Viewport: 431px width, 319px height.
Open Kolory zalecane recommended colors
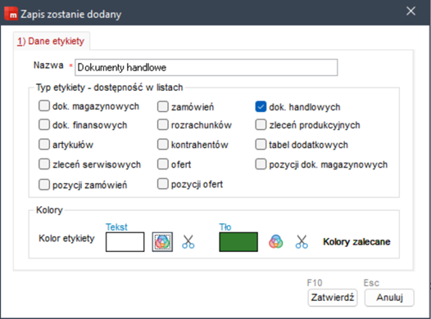[356, 241]
